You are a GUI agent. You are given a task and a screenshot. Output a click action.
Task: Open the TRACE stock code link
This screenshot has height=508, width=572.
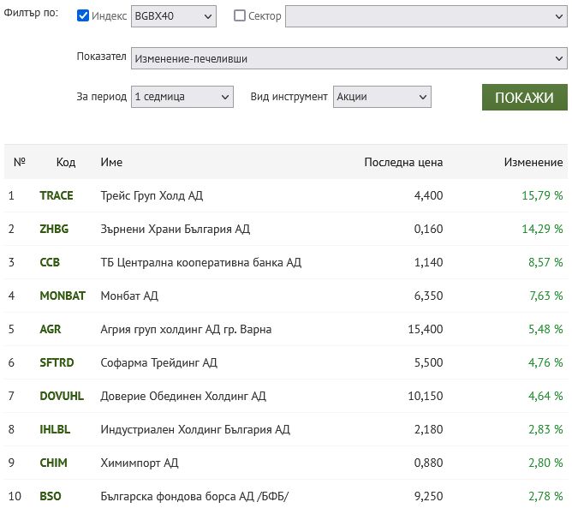tap(57, 195)
